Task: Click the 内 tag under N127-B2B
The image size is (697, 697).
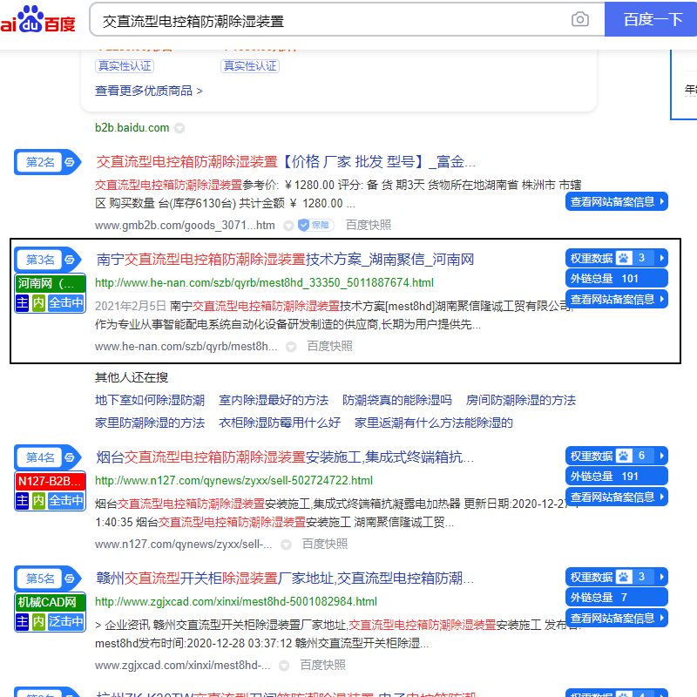Action: [38, 501]
